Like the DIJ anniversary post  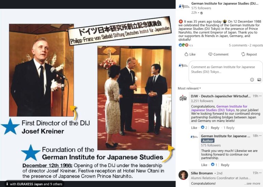point(190,54)
